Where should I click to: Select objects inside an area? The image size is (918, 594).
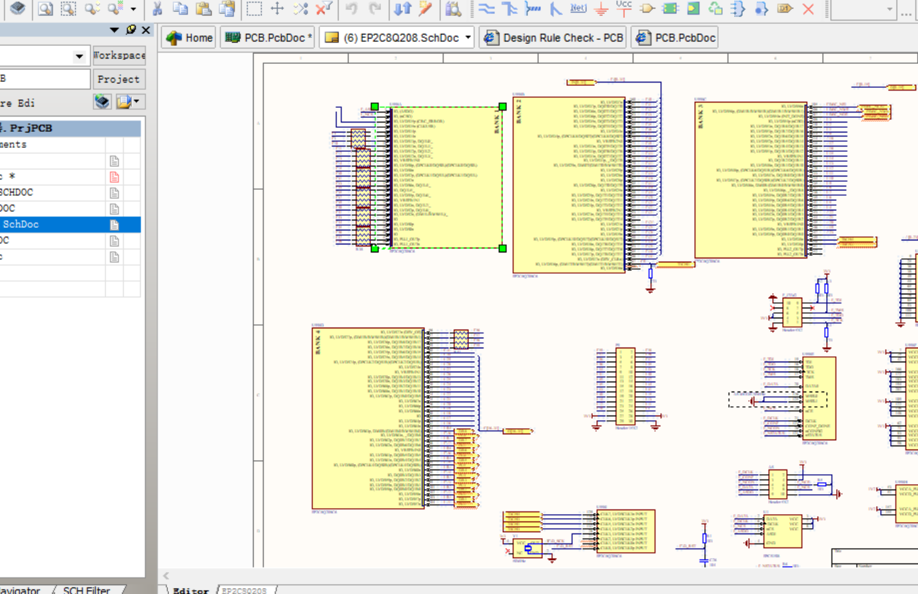254,9
